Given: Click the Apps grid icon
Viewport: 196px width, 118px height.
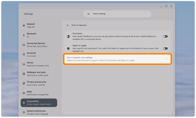Looking at the screenshot, I should pos(24,93).
